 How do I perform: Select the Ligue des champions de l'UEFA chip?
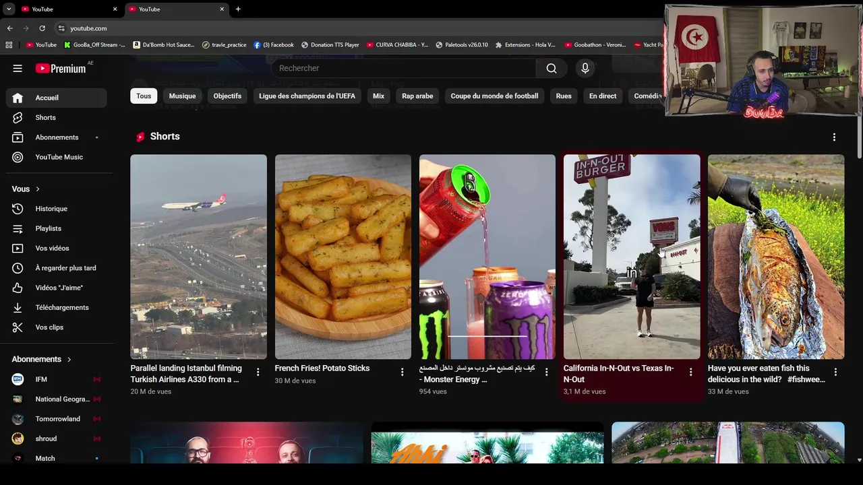307,96
